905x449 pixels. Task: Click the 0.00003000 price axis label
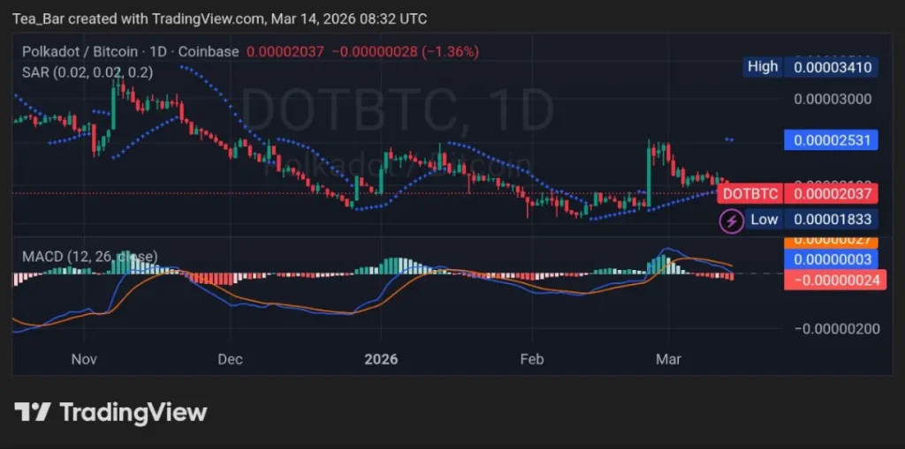[x=832, y=99]
